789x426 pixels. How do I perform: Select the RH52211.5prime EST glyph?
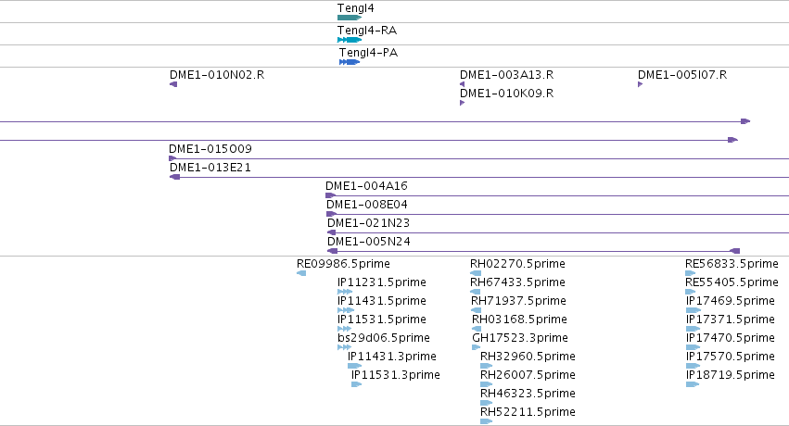click(486, 421)
